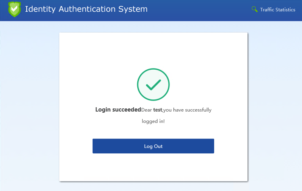Click the word succeeded in the heading

[127, 110]
